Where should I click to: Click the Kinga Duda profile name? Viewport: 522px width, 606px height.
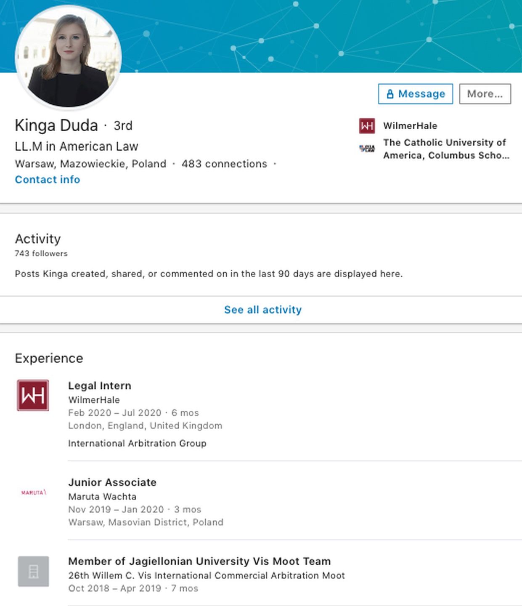coord(56,125)
